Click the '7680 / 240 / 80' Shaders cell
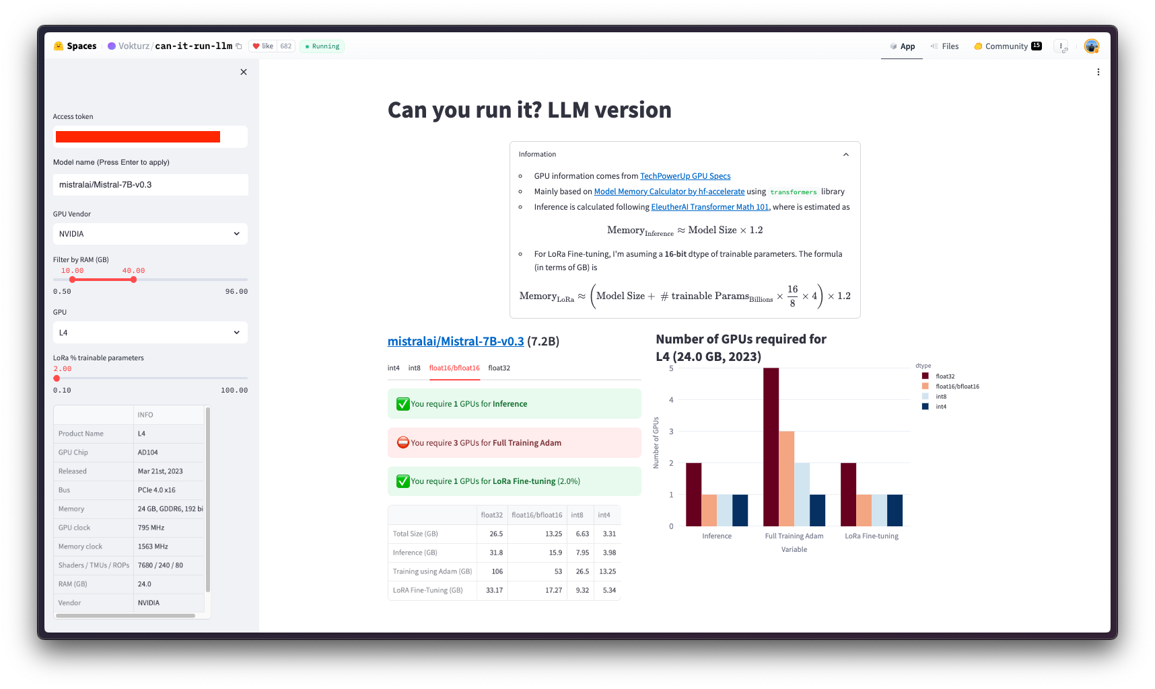Screen dimensions: 1155x689 168,565
